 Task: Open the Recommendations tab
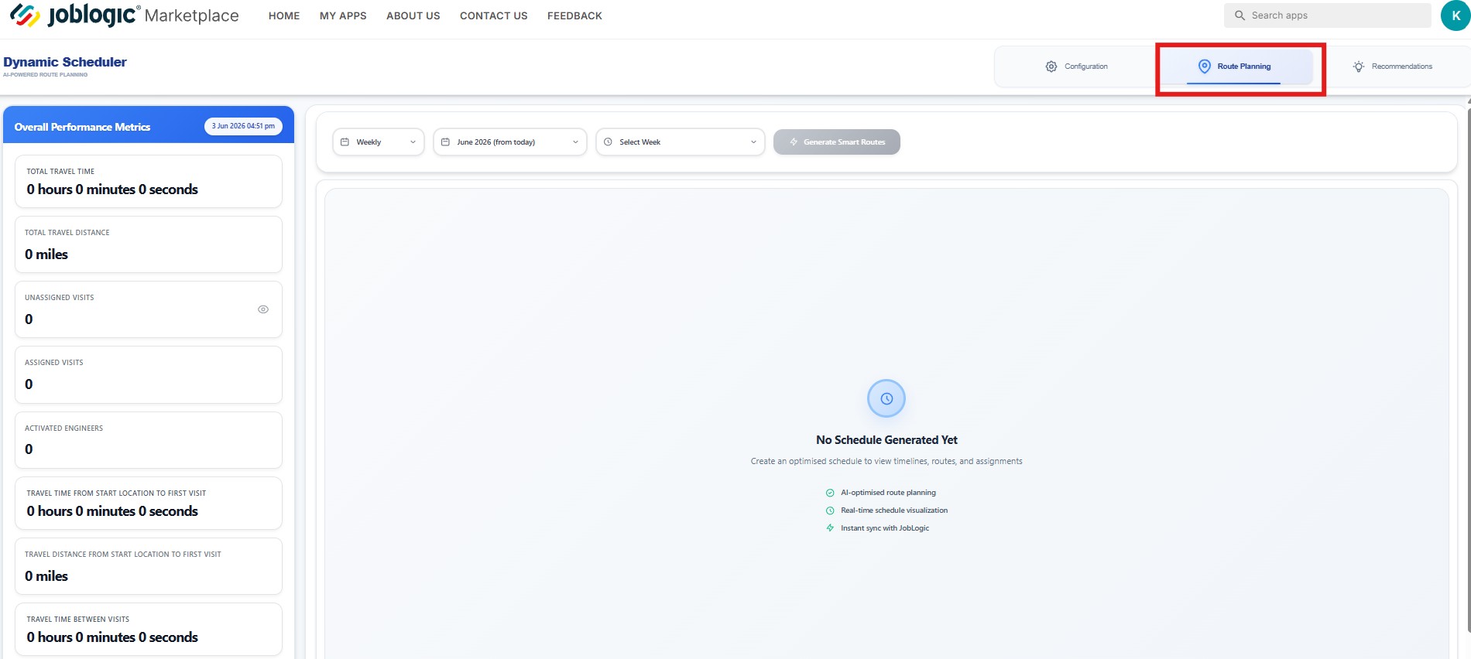pyautogui.click(x=1392, y=67)
